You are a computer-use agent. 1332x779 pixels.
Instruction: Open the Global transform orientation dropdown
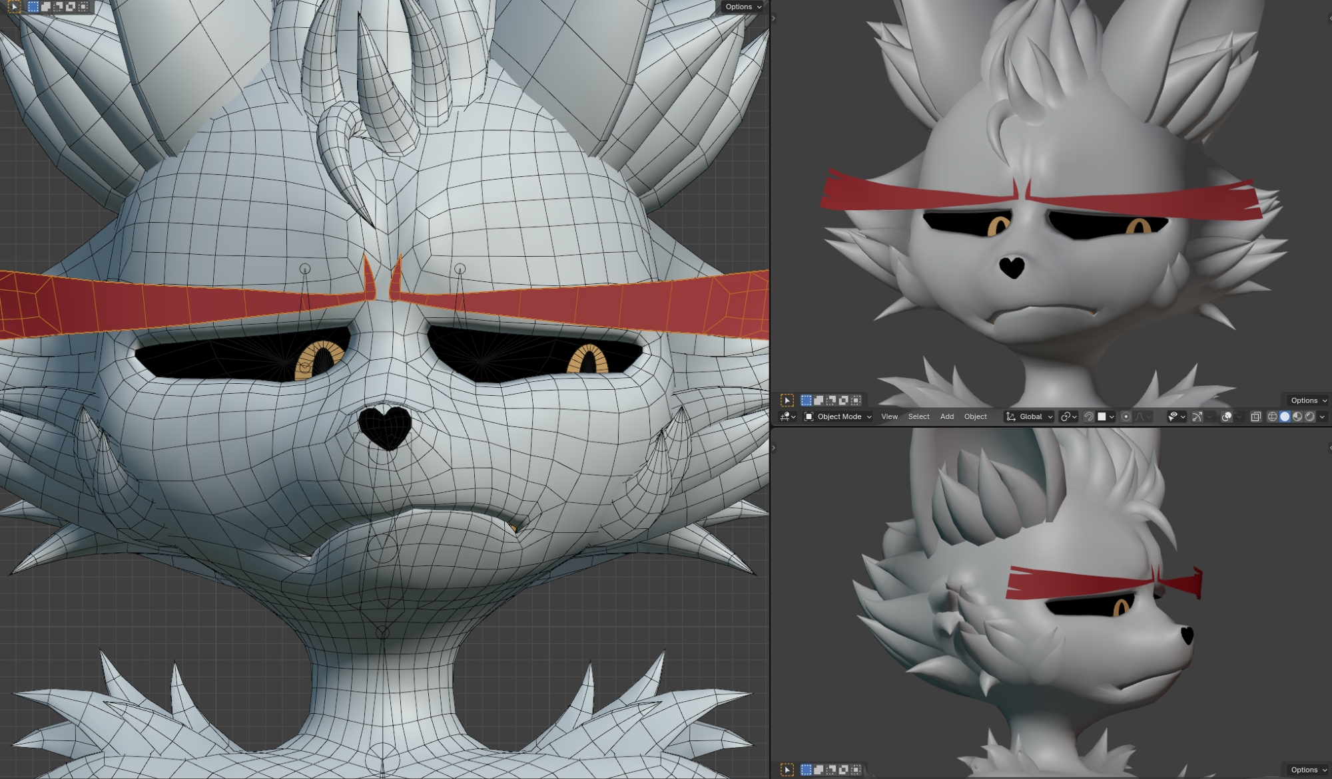tap(1030, 416)
